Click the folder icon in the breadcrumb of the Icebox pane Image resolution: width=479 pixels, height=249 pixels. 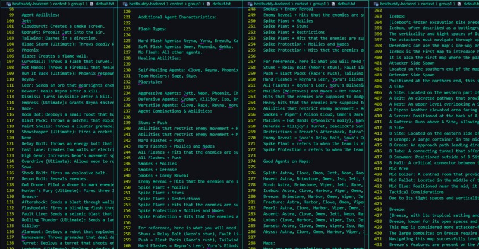tap(376, 4)
